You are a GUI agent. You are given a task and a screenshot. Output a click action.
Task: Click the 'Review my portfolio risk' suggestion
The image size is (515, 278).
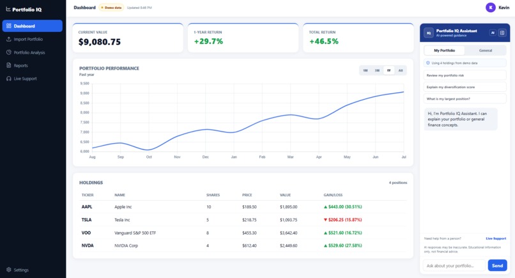pyautogui.click(x=465, y=75)
